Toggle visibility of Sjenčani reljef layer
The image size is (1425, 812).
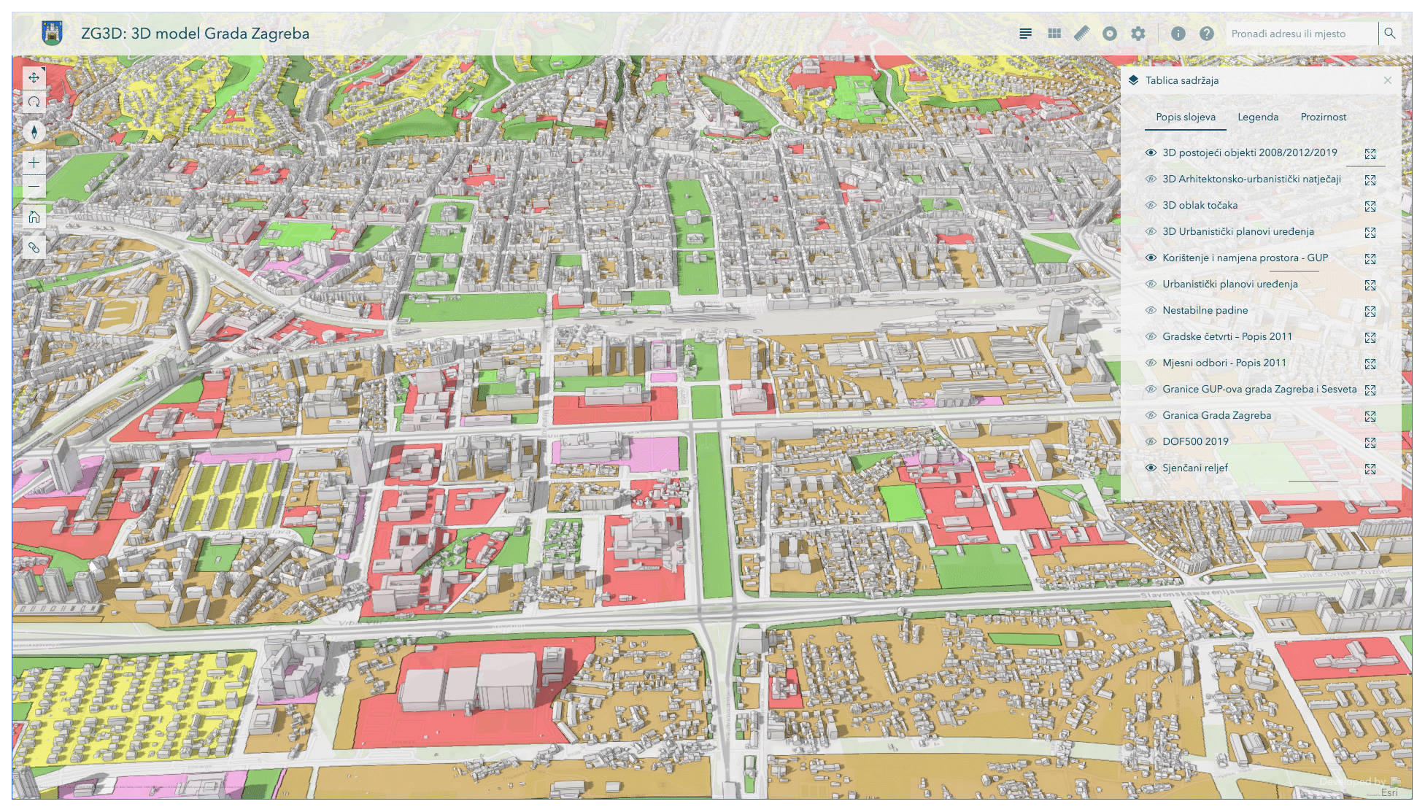click(x=1151, y=468)
